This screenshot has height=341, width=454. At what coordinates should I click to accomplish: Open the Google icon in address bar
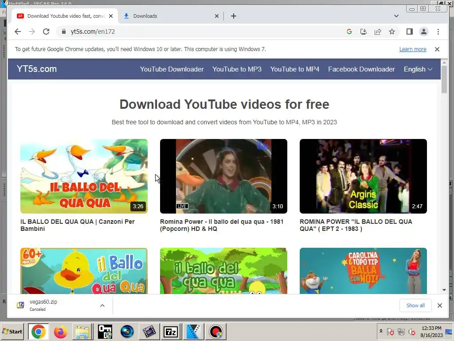(349, 32)
